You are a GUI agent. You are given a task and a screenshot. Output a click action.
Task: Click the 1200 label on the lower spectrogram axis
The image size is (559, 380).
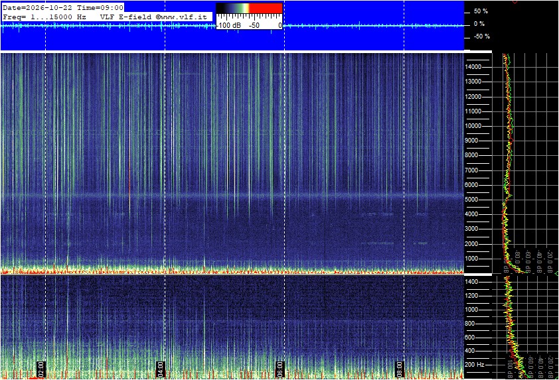(x=471, y=296)
